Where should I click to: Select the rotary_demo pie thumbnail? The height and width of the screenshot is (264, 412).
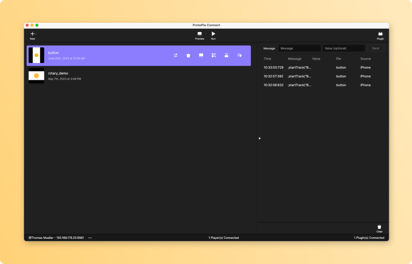pos(36,76)
